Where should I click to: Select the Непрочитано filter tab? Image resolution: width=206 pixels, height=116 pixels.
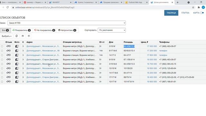67,30
